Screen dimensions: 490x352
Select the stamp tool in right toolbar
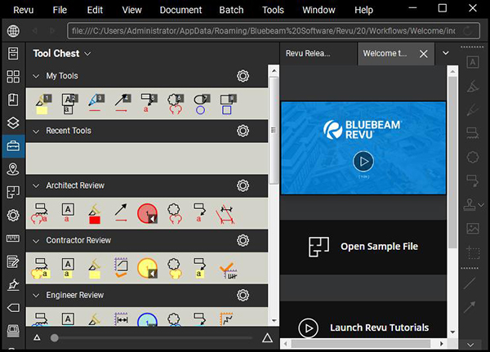(x=470, y=204)
